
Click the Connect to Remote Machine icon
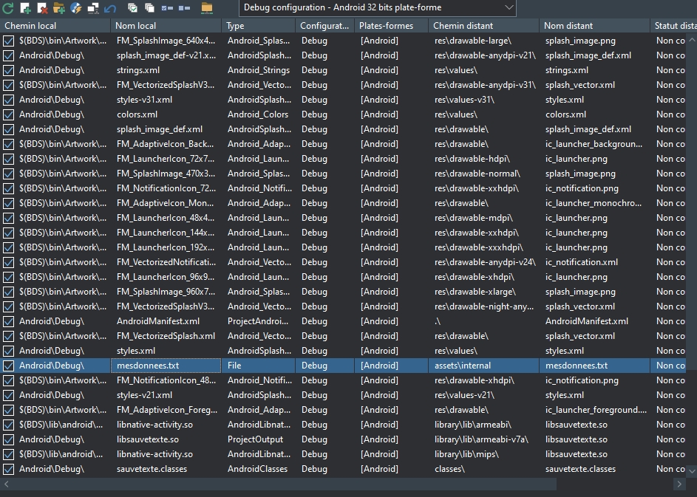(x=93, y=8)
